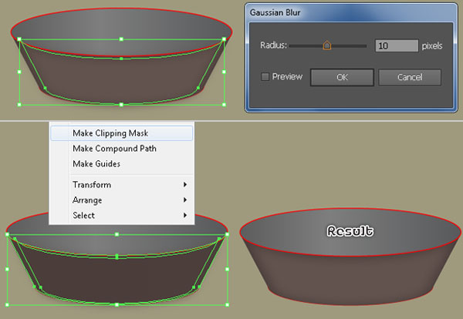Expand Arrange submenu arrow
Screen dimensions: 463x319
click(x=185, y=200)
